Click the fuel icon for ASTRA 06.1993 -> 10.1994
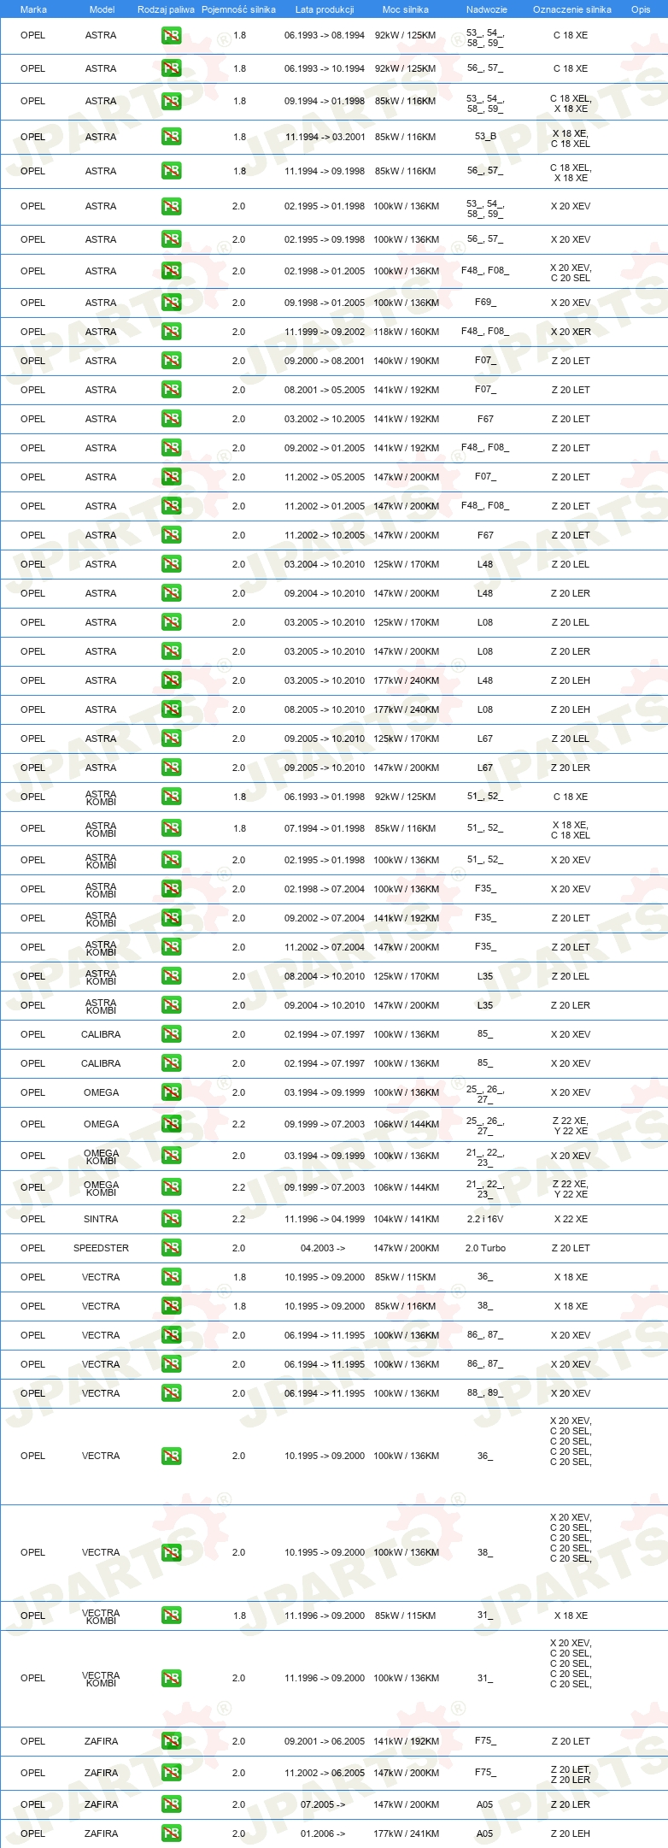Viewport: 668px width, 1848px height. click(171, 68)
